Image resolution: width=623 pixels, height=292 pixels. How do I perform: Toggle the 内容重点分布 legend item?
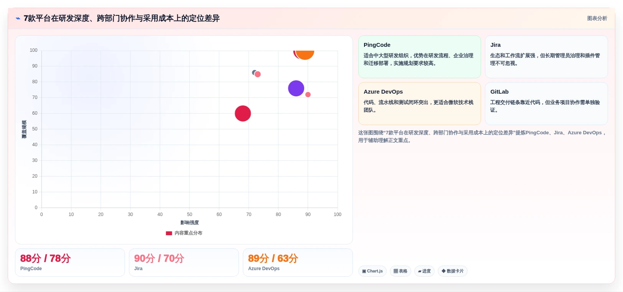(x=184, y=233)
